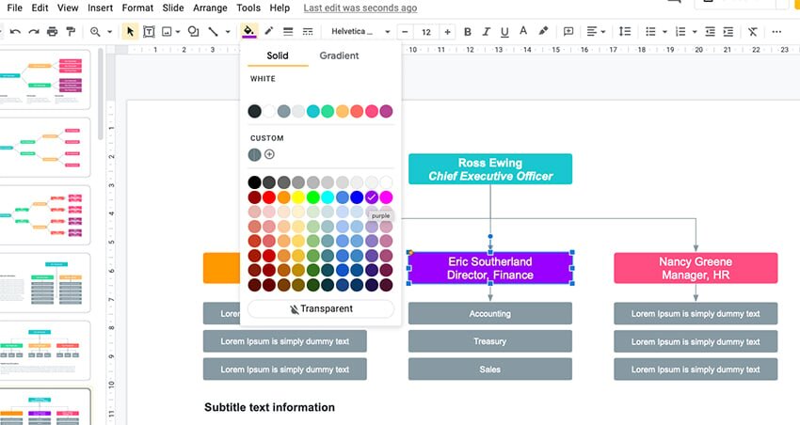Select the Ross Ewing CEO box

(x=489, y=169)
